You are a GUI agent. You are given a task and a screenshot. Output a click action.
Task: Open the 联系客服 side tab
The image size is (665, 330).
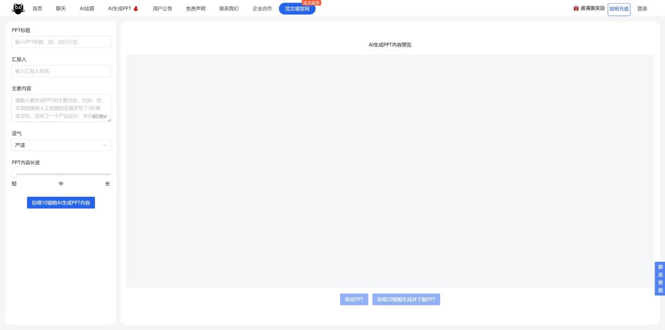tap(660, 279)
